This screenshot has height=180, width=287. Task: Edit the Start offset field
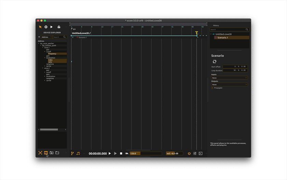235,66
